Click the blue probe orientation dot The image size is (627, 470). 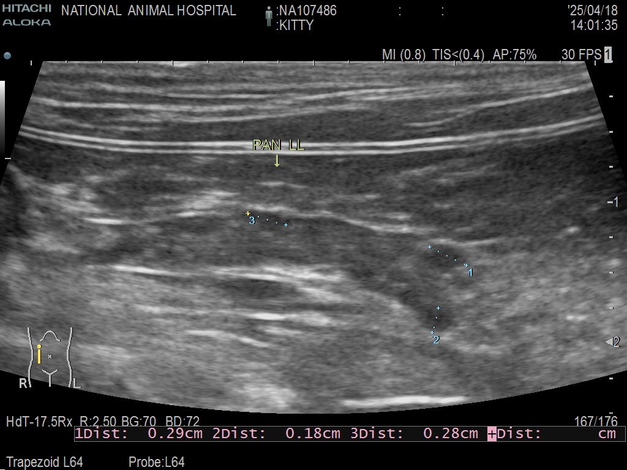tap(7, 56)
